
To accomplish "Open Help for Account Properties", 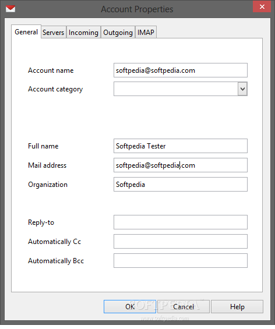I will coord(237,307).
